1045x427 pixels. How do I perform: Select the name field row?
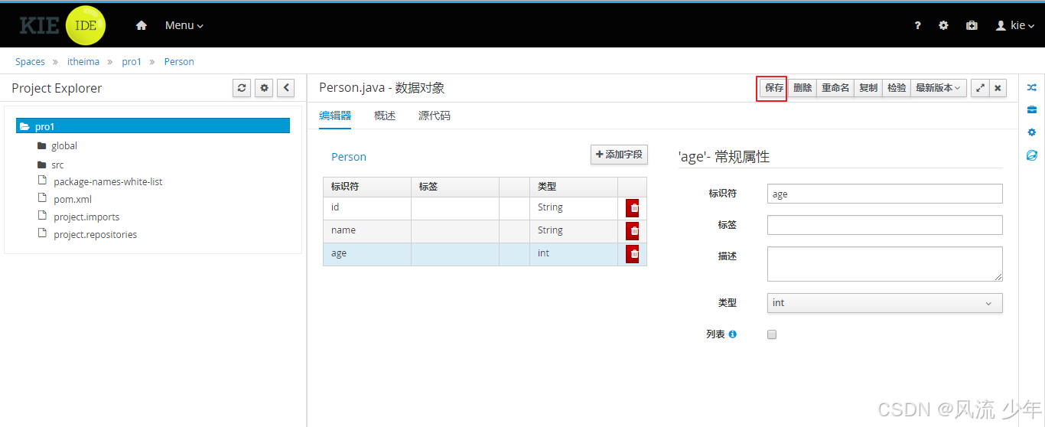[x=484, y=231]
